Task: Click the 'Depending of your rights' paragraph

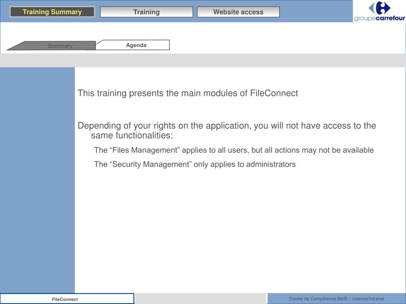Action: tap(227, 130)
